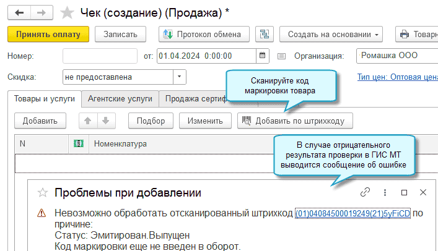
Task: Open the Тип цен: Оптовая цена link
Action: click(x=398, y=77)
